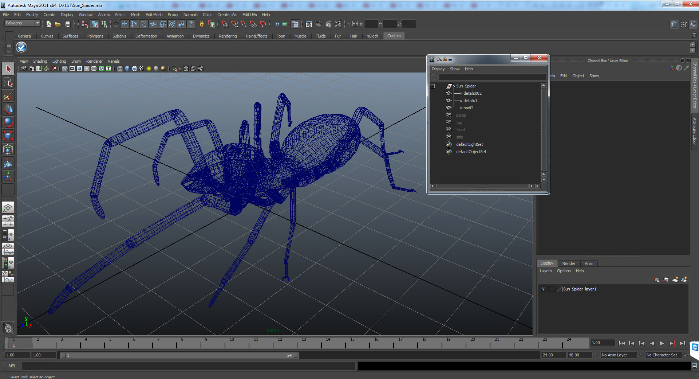Click the checkmark shelf button
The image size is (699, 379).
(21, 47)
